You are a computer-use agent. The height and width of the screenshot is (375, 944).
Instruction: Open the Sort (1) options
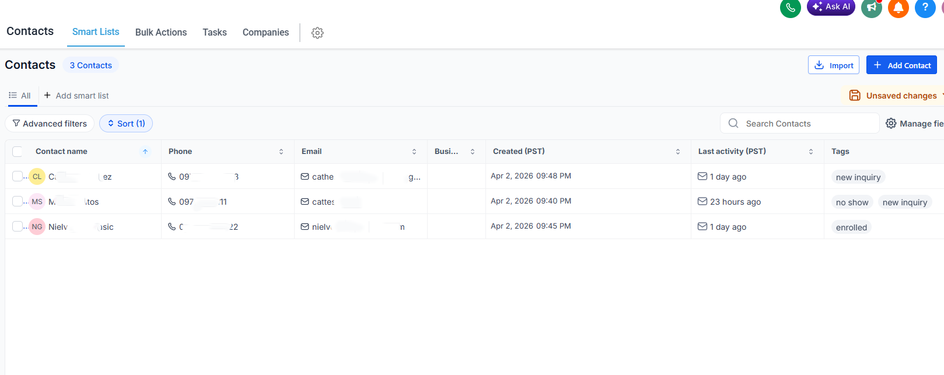[126, 124]
